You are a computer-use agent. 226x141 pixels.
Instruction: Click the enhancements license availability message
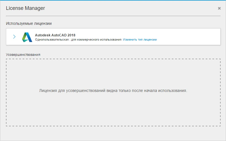tap(113, 91)
